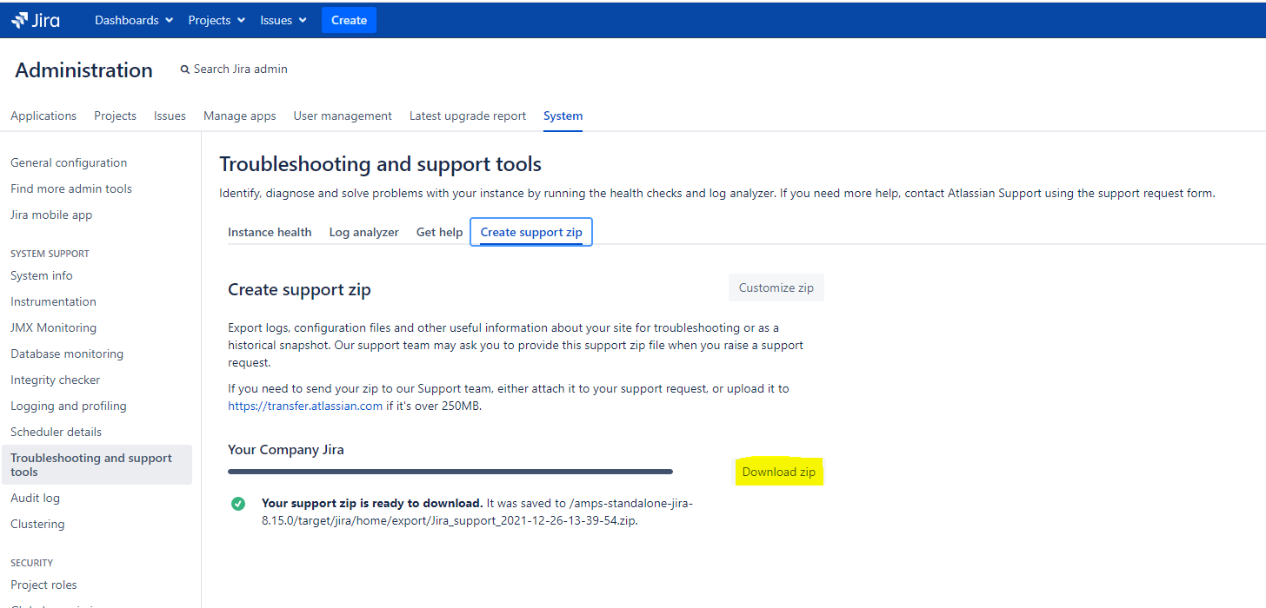Open the Dashboards dropdown menu
The width and height of the screenshot is (1266, 608).
pyautogui.click(x=134, y=20)
